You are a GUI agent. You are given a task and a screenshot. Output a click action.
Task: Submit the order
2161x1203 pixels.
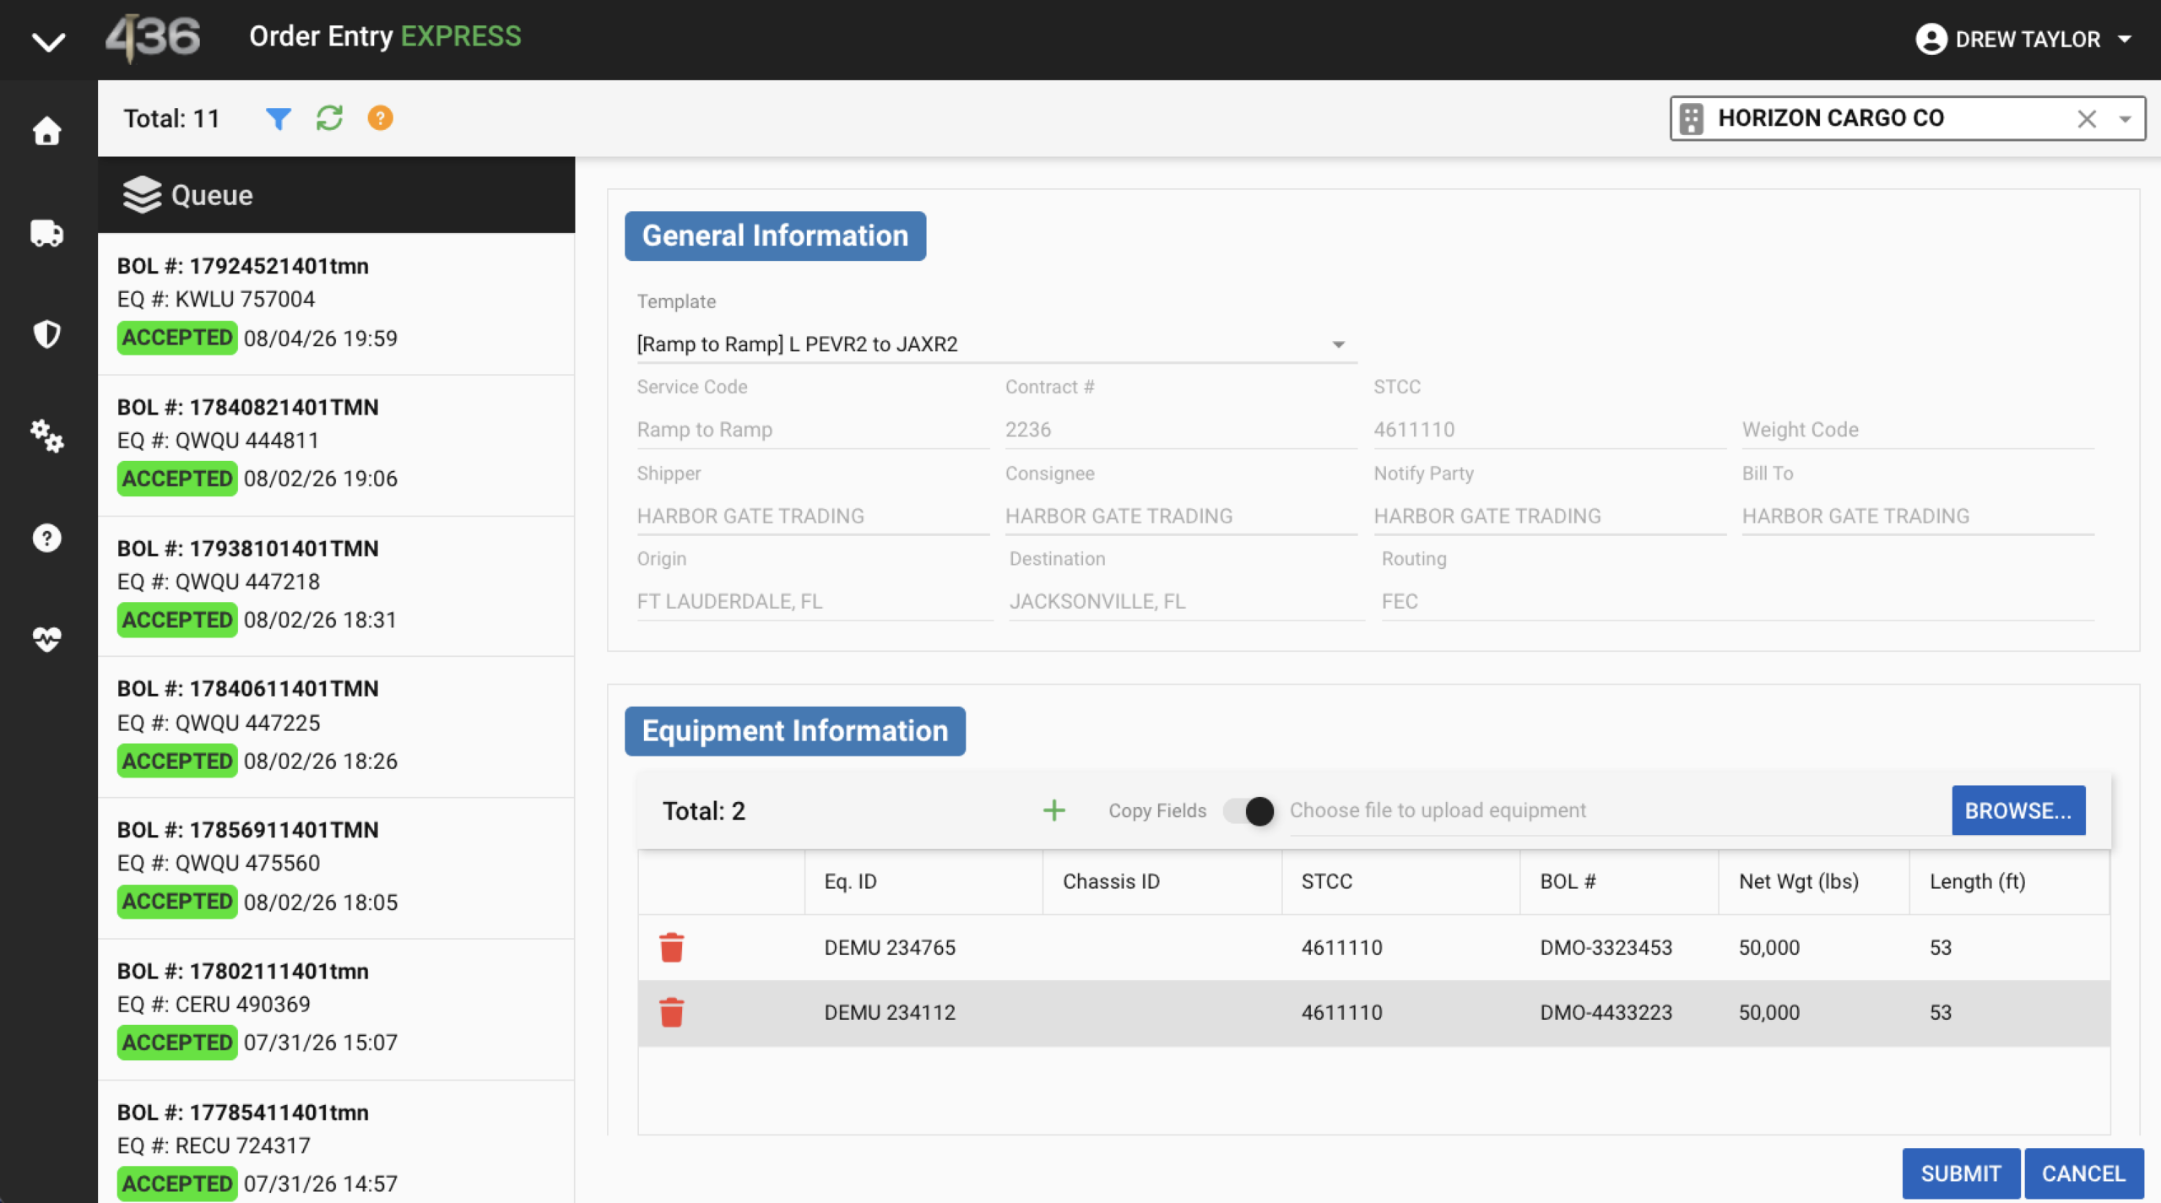(1961, 1173)
